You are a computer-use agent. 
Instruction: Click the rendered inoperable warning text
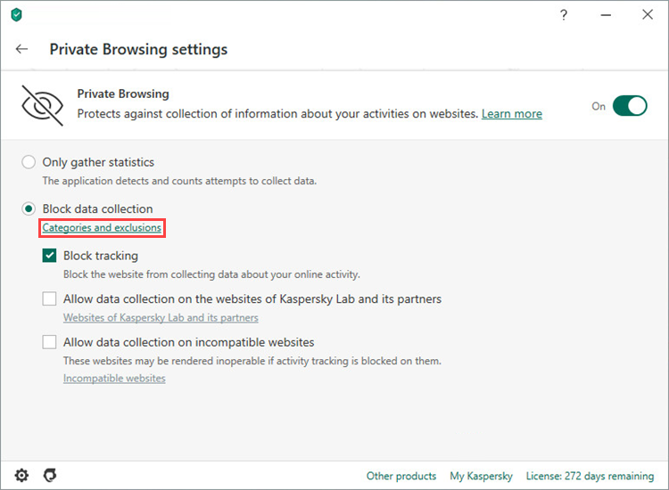click(x=252, y=361)
